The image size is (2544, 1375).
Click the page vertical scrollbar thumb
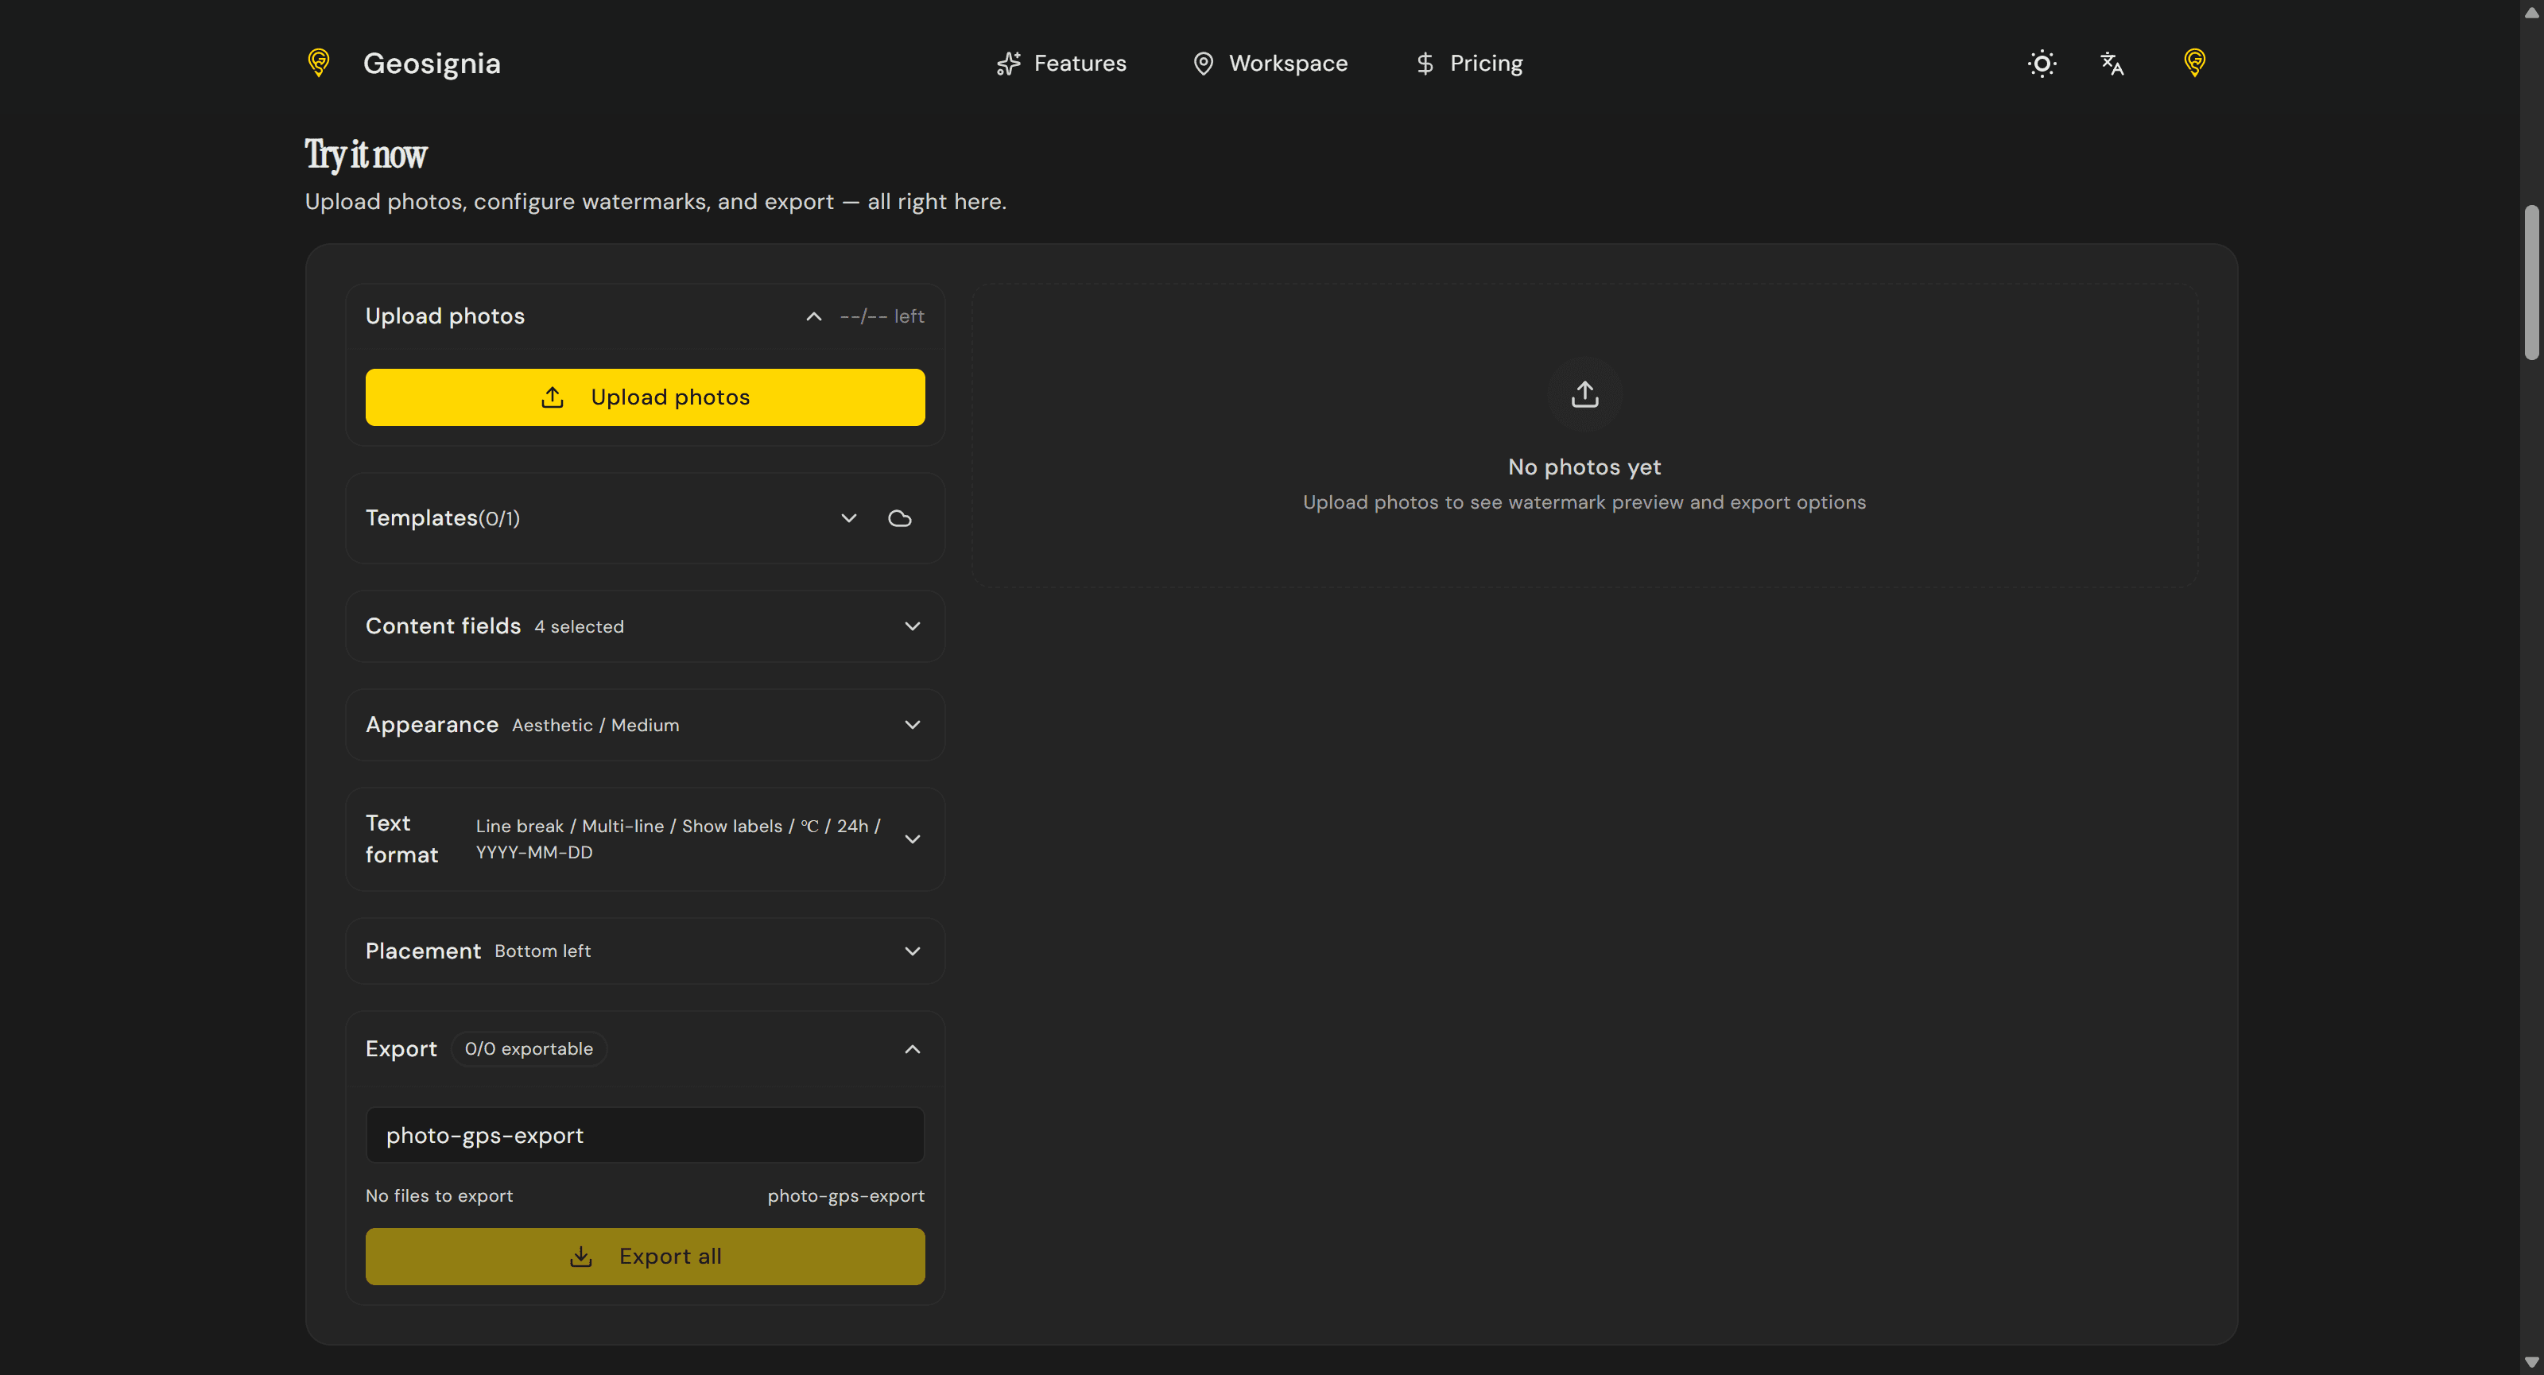click(2530, 282)
